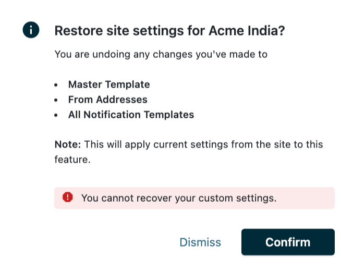Confirm restoring the site settings
Image resolution: width=341 pixels, height=271 pixels.
click(x=287, y=242)
